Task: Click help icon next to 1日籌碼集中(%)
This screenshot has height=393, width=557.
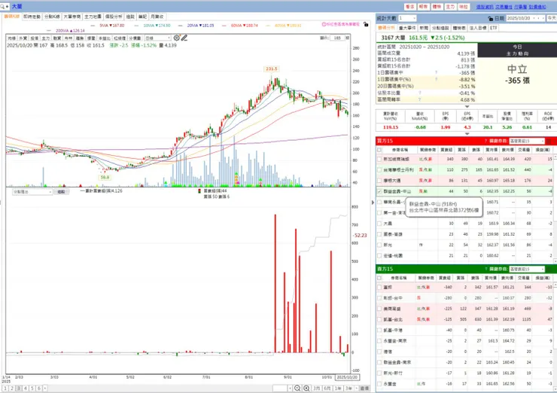Action: tap(437, 79)
